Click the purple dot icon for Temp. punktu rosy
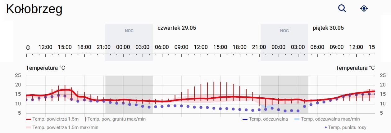 325,127
